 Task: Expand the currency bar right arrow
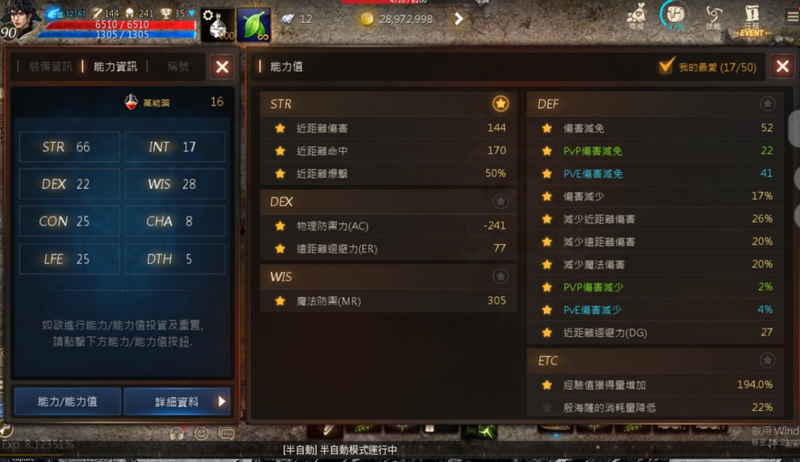coord(459,19)
